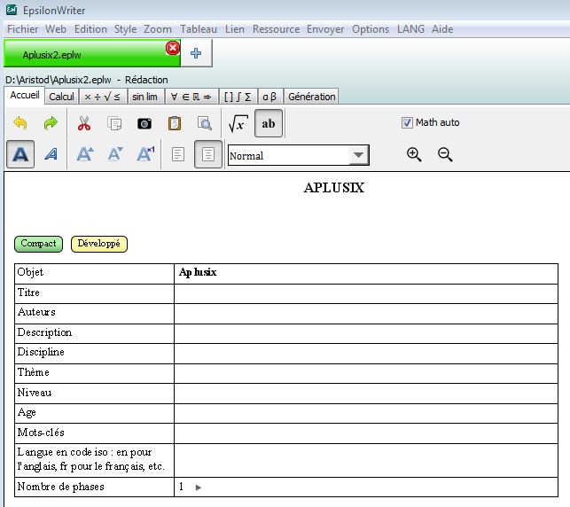Screen dimensions: 570x507
Task: Click the decrease font size icon
Action: click(x=115, y=154)
